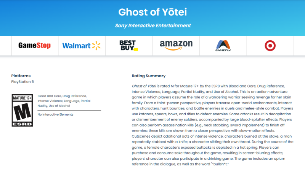Click the ESRB Mature 17+ rating icon
305x178 pixels.
[x=22, y=110]
